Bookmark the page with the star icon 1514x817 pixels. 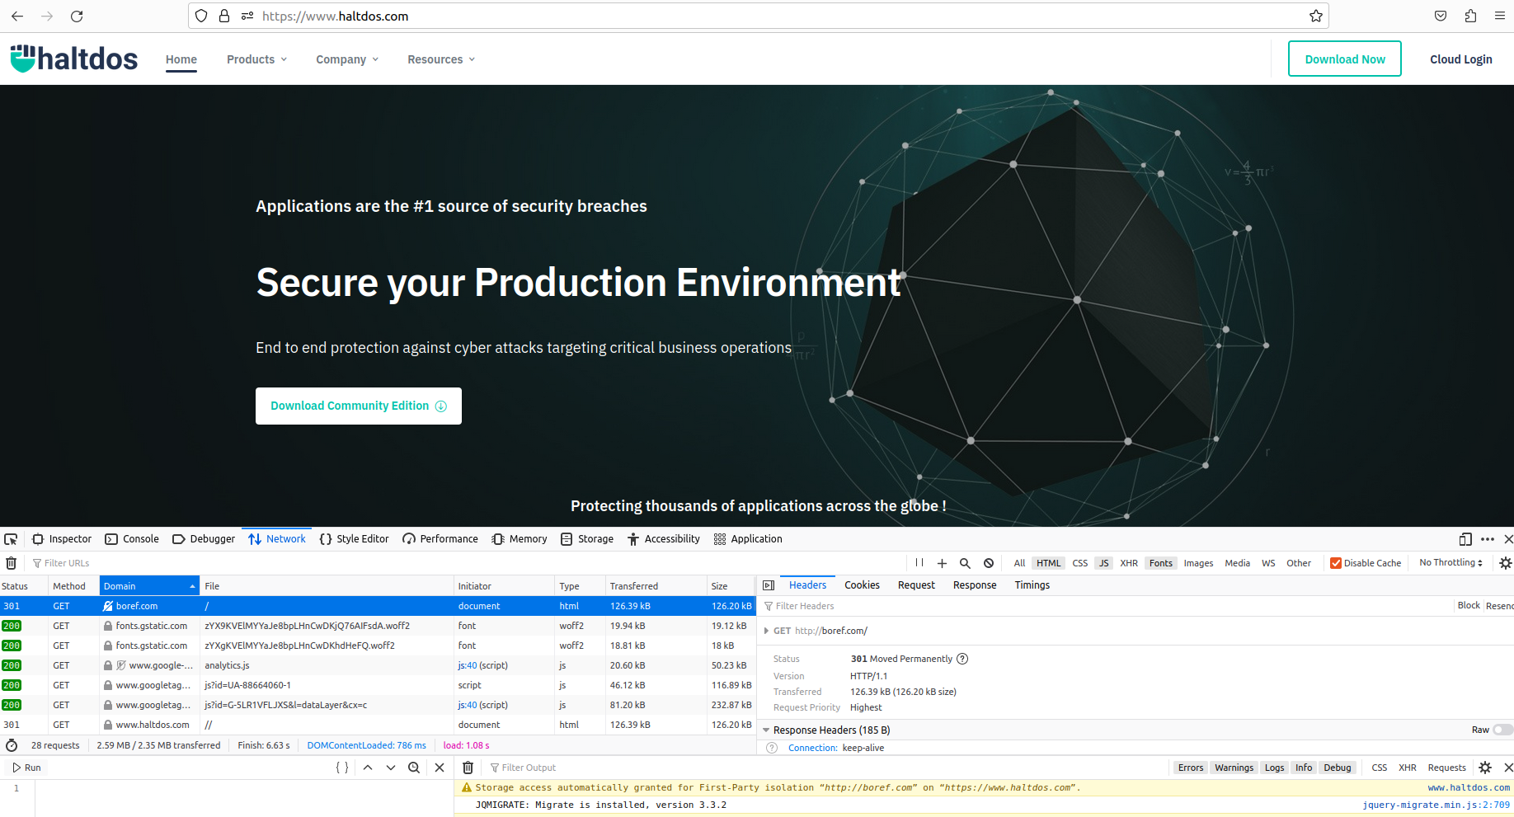tap(1316, 16)
